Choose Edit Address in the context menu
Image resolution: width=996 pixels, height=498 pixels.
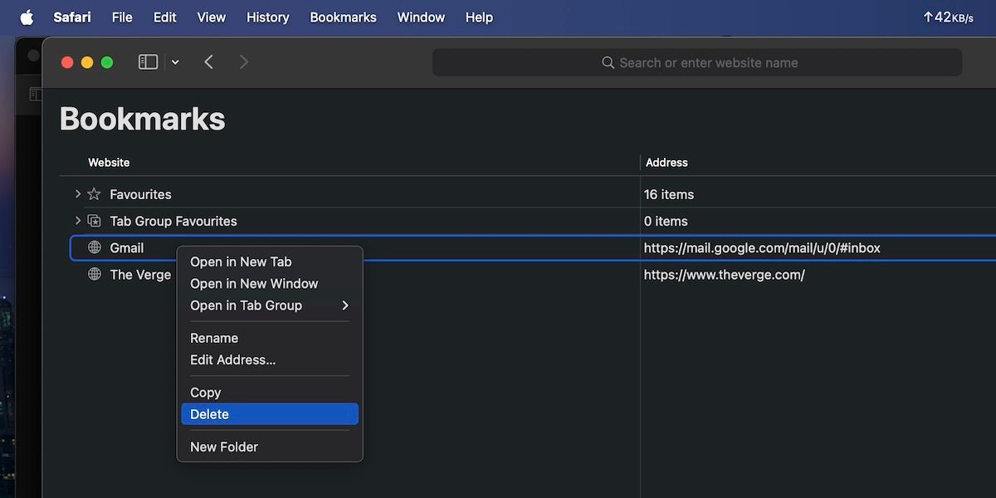(232, 359)
